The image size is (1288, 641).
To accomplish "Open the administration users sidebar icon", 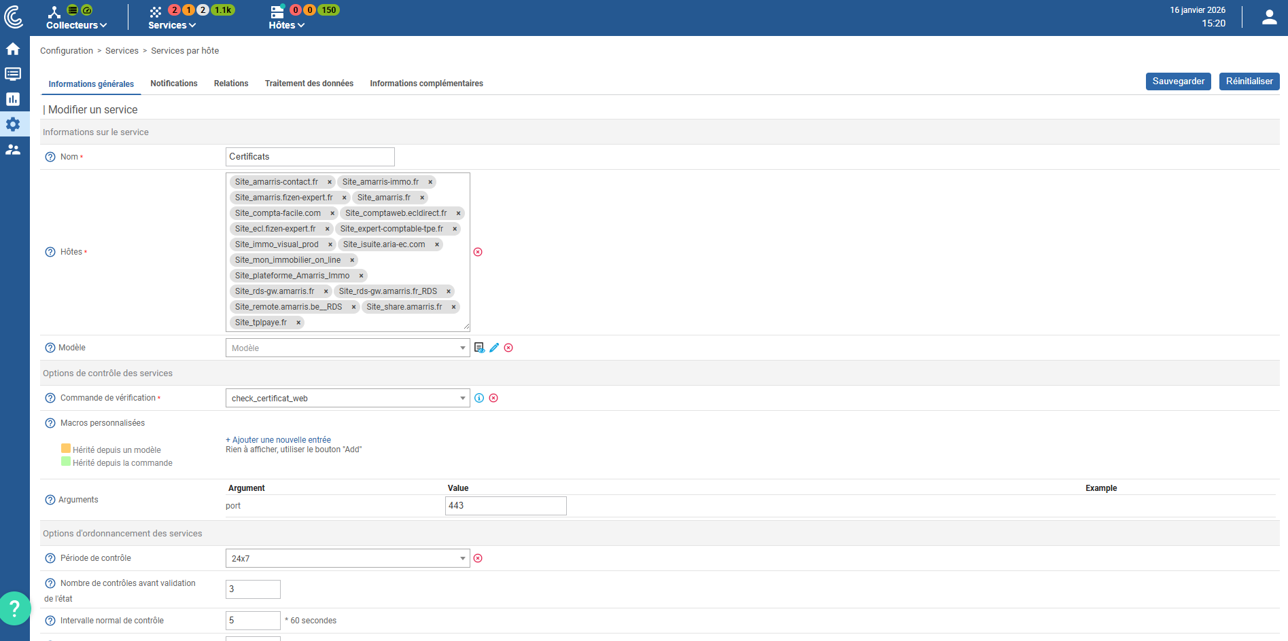I will (13, 149).
